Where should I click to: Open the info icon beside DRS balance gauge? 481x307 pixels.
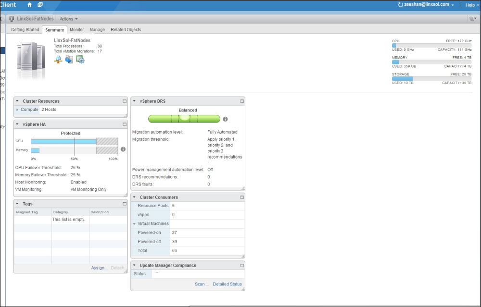tap(225, 119)
